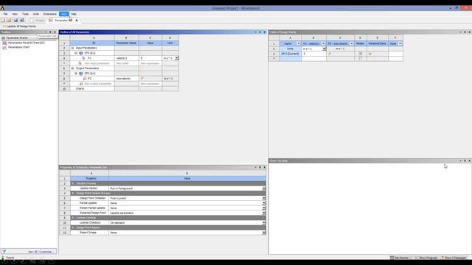Open the Update Option dropdown
This screenshot has height=265, width=472.
pyautogui.click(x=264, y=188)
